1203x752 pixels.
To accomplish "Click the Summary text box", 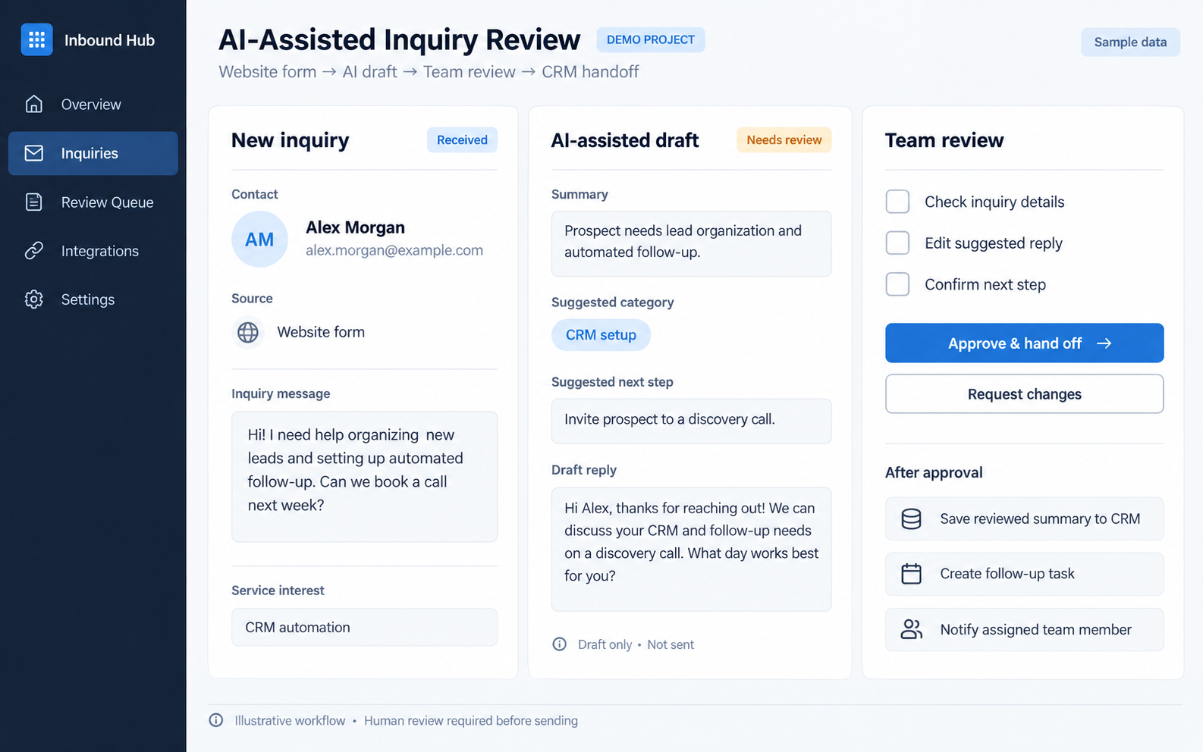I will click(x=691, y=243).
